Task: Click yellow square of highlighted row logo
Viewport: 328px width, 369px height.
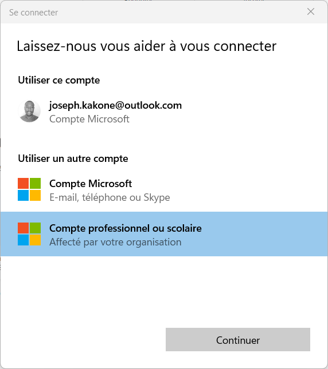Action: point(35,240)
